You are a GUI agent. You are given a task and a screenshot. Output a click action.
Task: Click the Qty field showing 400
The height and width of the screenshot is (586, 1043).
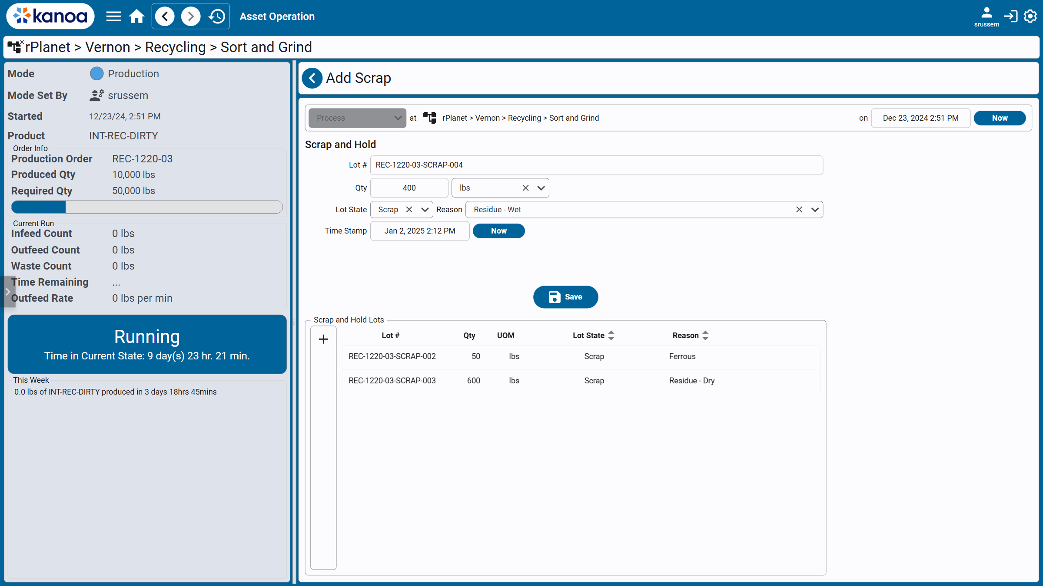(x=409, y=188)
